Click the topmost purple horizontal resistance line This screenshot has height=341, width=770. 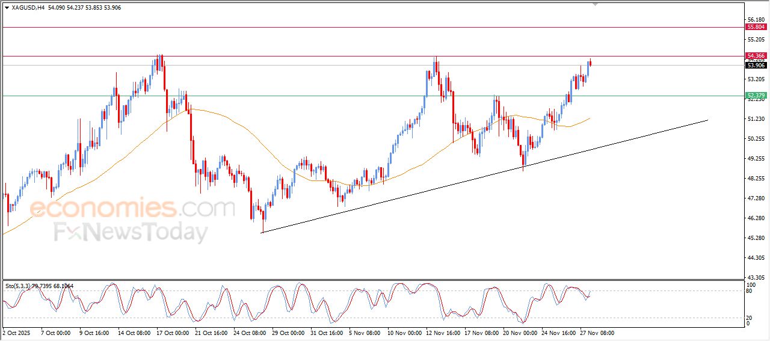(361, 27)
